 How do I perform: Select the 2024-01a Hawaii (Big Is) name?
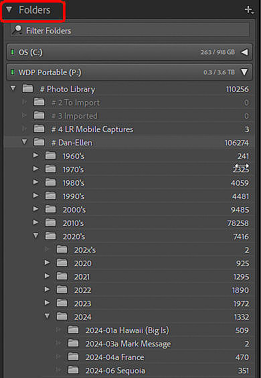(127, 330)
